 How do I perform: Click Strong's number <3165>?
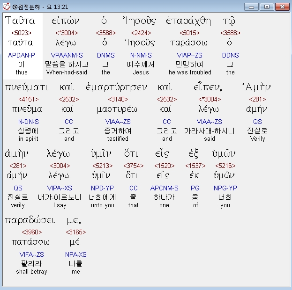[x=76, y=232]
